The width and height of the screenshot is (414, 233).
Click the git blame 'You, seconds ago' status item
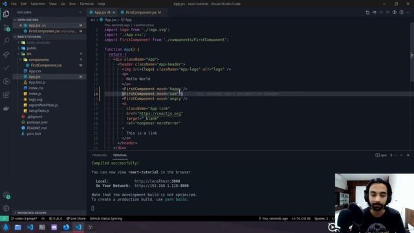(273, 219)
